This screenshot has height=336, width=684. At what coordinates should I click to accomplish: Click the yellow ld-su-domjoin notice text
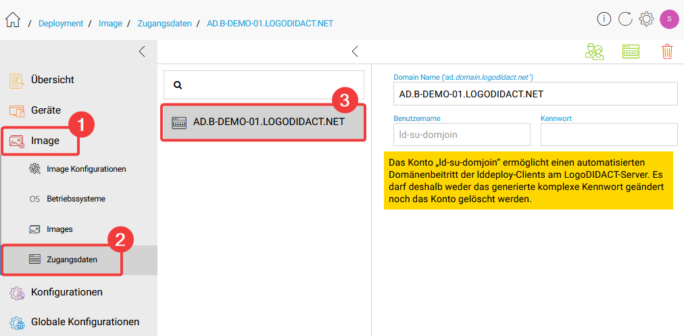(x=529, y=181)
